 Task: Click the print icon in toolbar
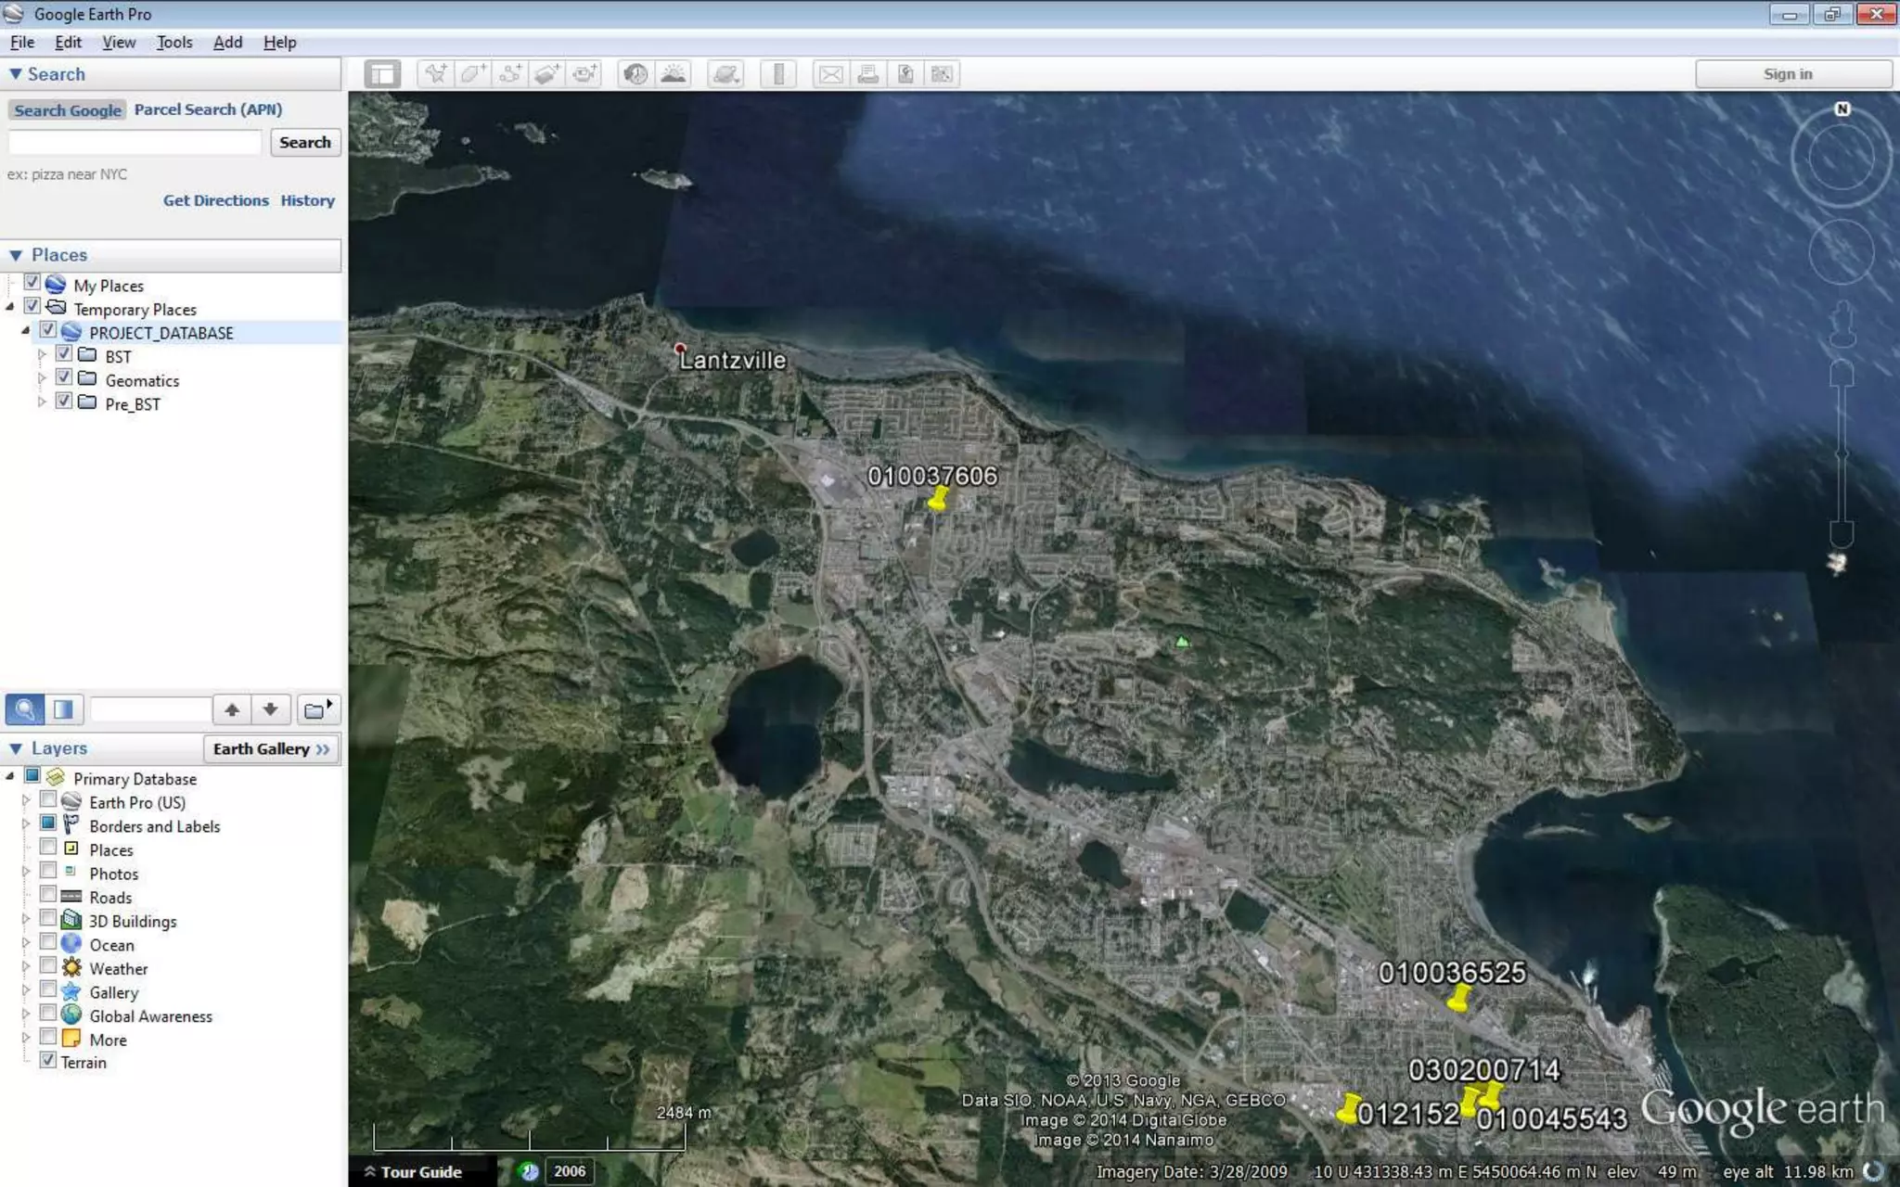pyautogui.click(x=867, y=74)
